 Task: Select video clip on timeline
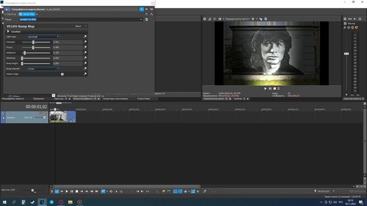click(63, 117)
